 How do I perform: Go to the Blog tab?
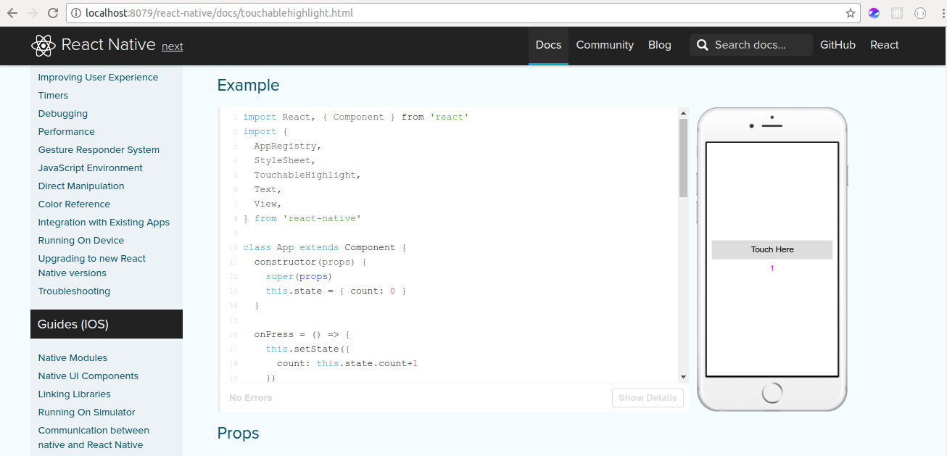point(660,45)
